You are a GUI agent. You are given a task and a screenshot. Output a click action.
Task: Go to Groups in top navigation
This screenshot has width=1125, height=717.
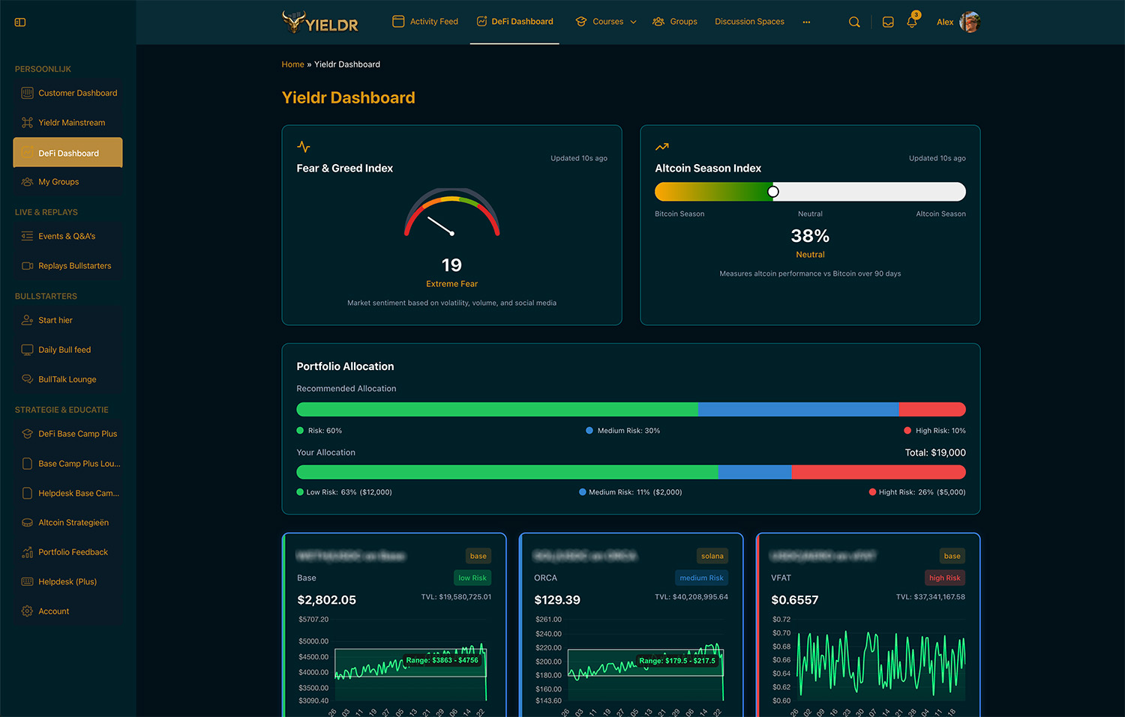point(675,22)
